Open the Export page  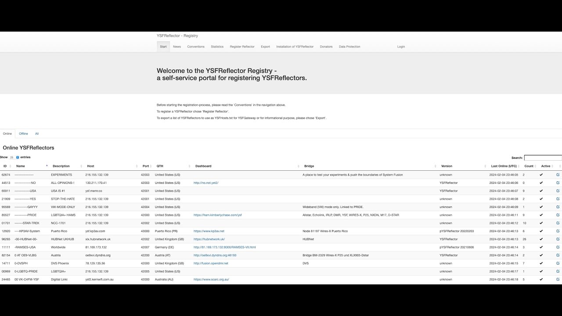[x=265, y=47]
